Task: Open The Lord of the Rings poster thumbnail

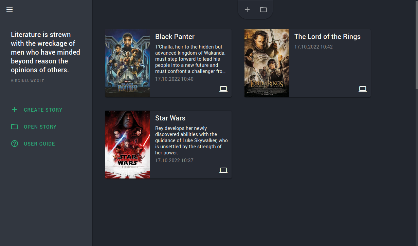Action: click(x=267, y=63)
